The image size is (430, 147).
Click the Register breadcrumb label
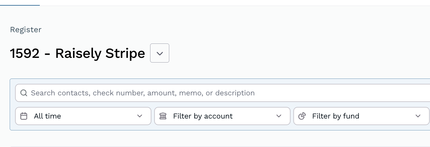26,30
